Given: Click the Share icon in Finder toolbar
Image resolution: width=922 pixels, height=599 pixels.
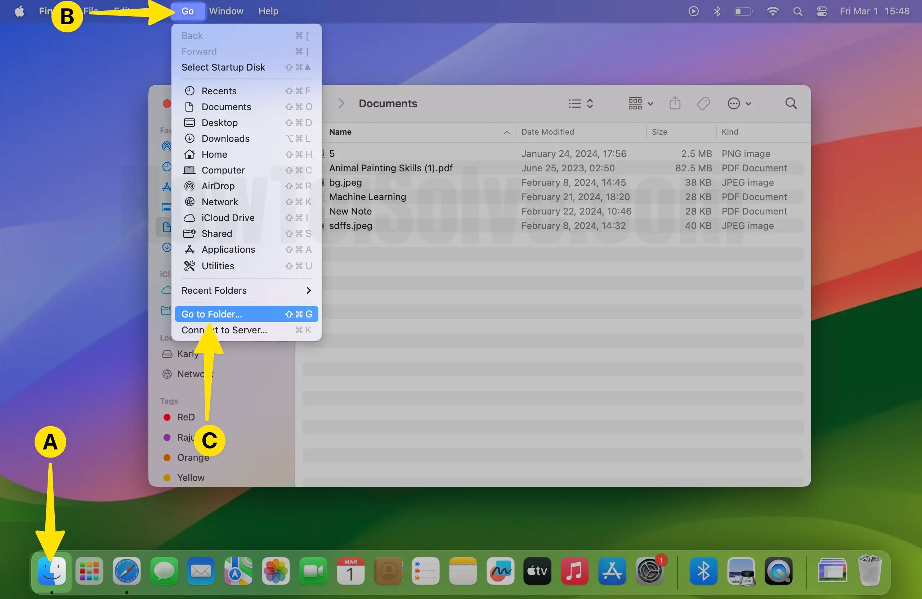Looking at the screenshot, I should point(675,103).
